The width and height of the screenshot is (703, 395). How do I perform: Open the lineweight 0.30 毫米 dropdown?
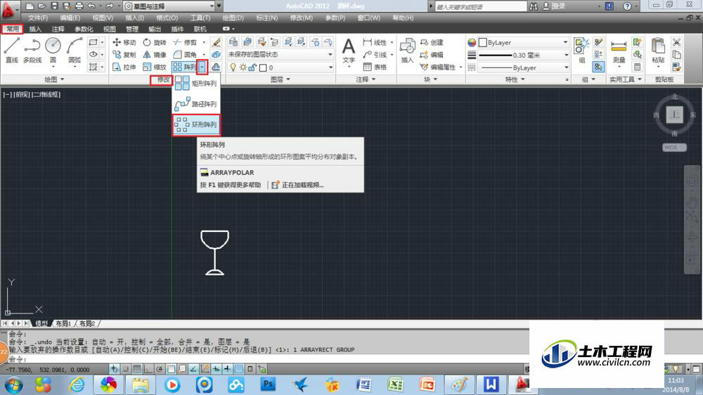tap(524, 55)
